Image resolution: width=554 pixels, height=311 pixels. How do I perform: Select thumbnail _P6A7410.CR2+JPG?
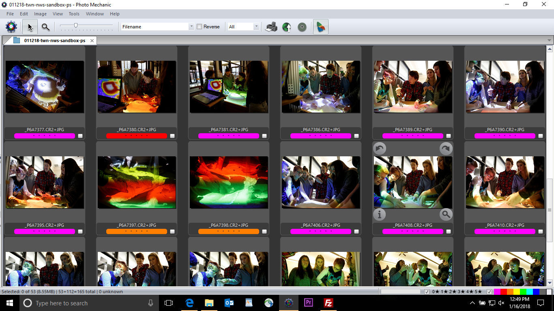tap(505, 182)
